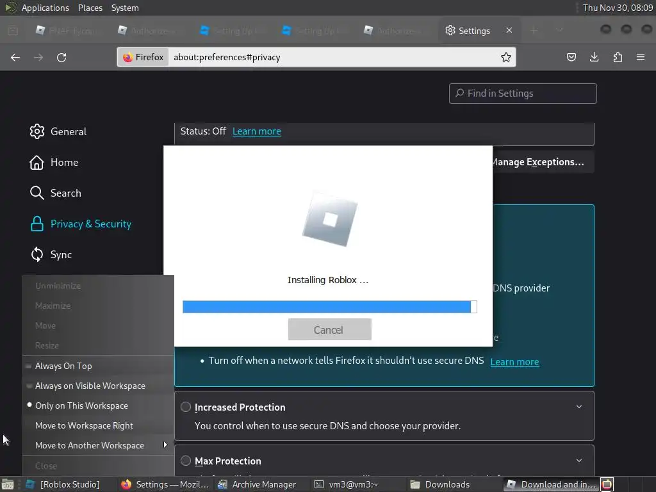
Task: Switch to the first Setting Up tab
Action: tap(232, 31)
